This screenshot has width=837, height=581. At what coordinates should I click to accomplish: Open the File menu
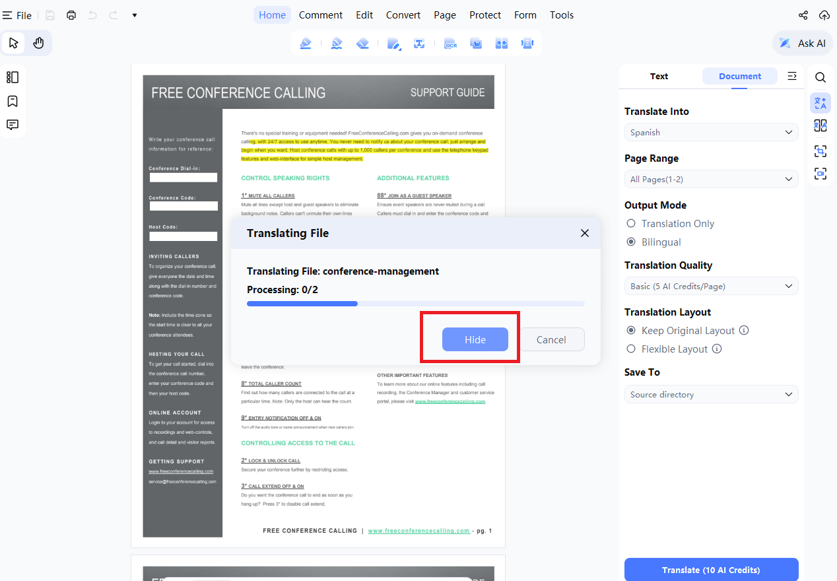pyautogui.click(x=17, y=15)
